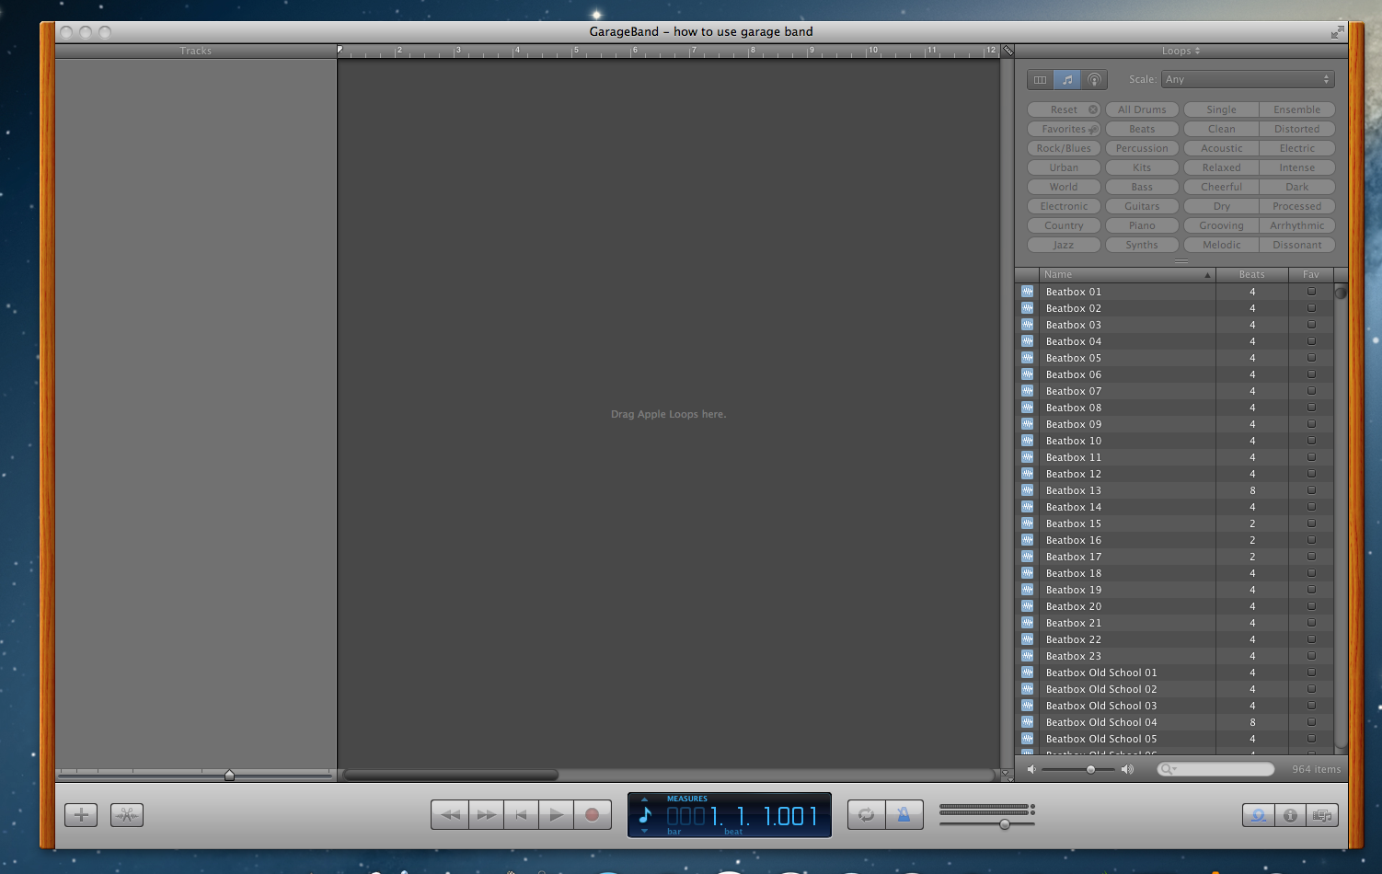Viewport: 1382px width, 874px height.
Task: Sort loops by the Beats column header
Action: 1251,275
